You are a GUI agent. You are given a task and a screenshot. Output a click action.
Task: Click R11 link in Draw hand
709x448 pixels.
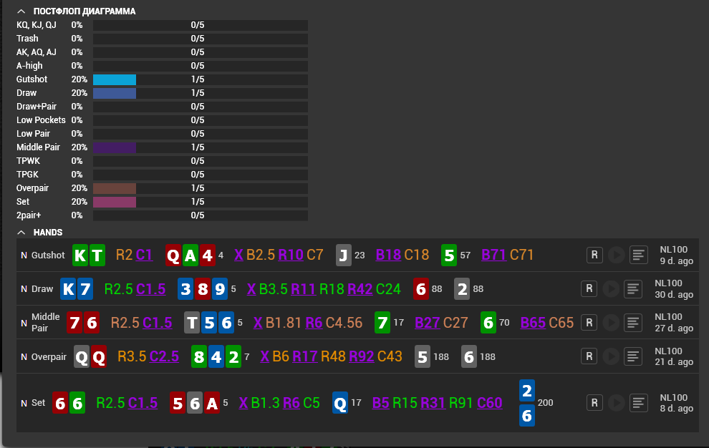pos(303,289)
